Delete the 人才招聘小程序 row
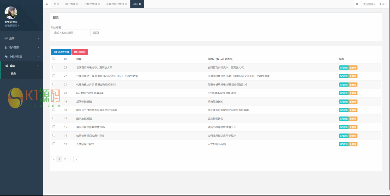Viewport: 390px width, 196px height. [x=353, y=144]
